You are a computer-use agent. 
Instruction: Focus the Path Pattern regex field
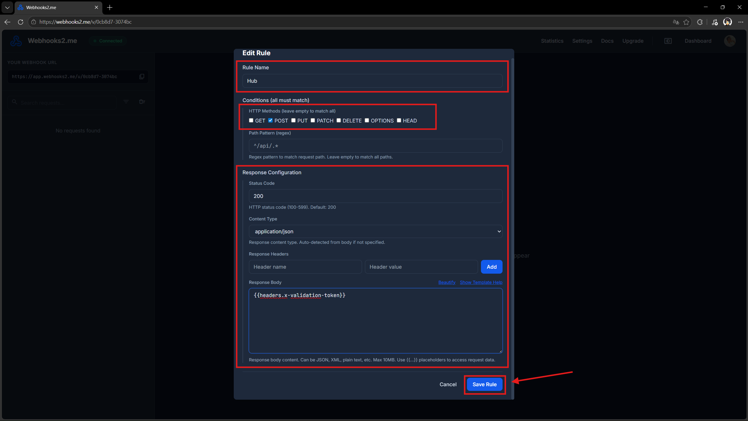coord(375,146)
